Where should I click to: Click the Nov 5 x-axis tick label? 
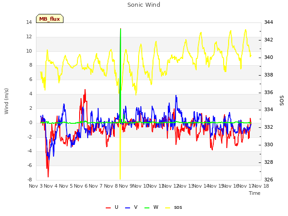pos(66,186)
